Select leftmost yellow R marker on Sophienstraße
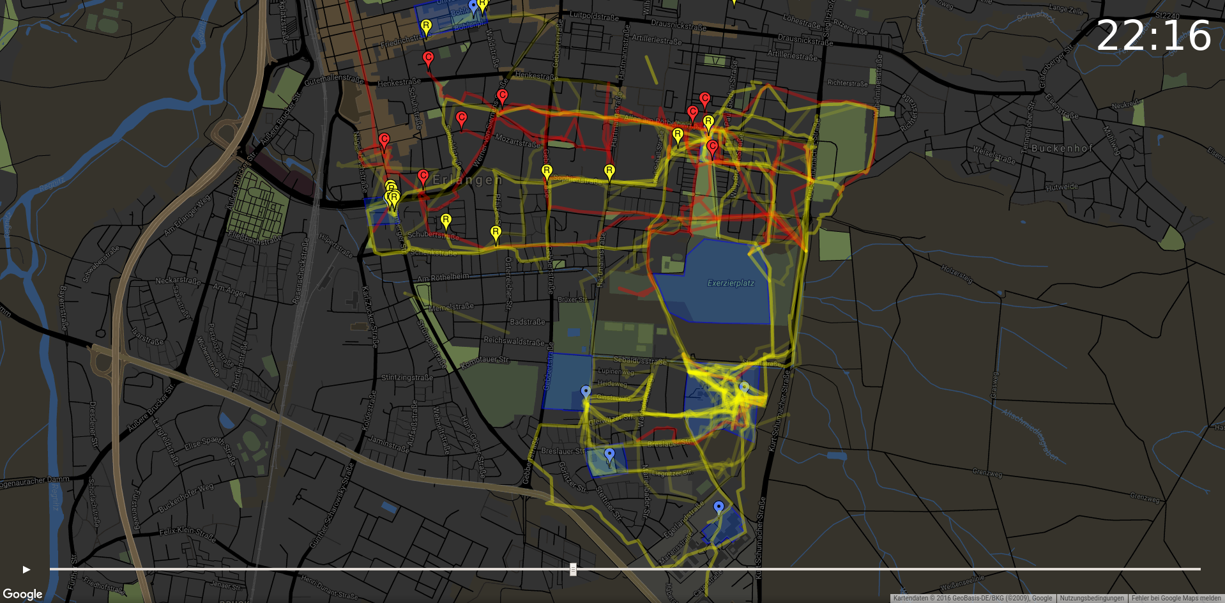 547,172
